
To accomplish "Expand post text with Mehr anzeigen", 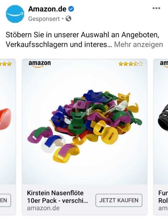I will (138, 45).
